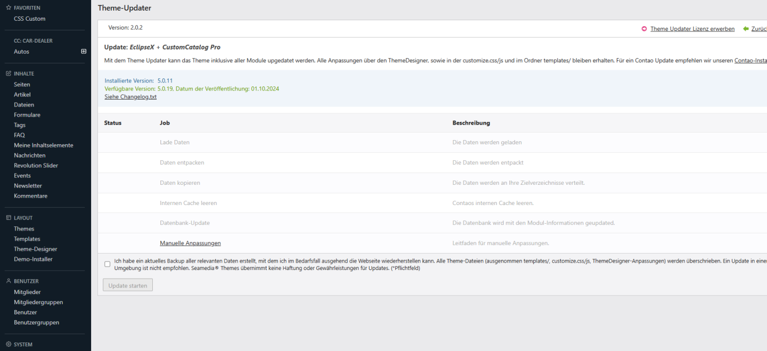Select Formulare in the sidebar
This screenshot has width=767, height=351.
click(27, 115)
